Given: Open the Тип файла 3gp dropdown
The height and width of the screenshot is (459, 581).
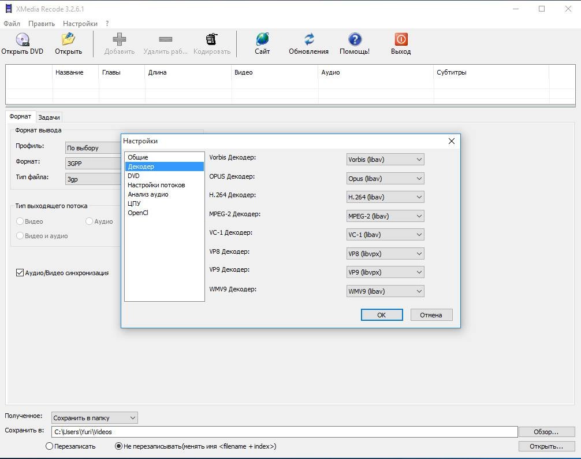Looking at the screenshot, I should click(93, 179).
